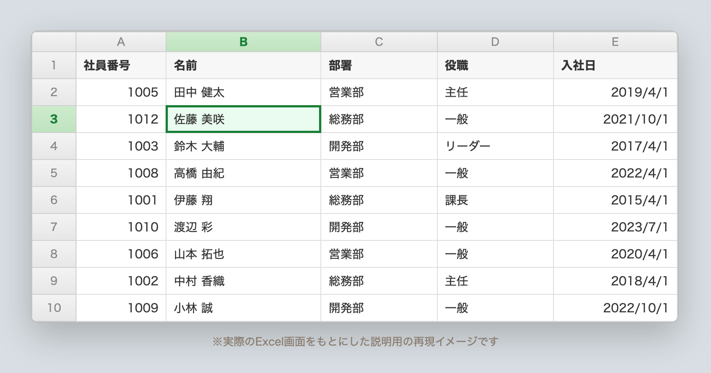Click the name cell 山本 拓也
Screen dimensions: 711x373
click(x=243, y=254)
